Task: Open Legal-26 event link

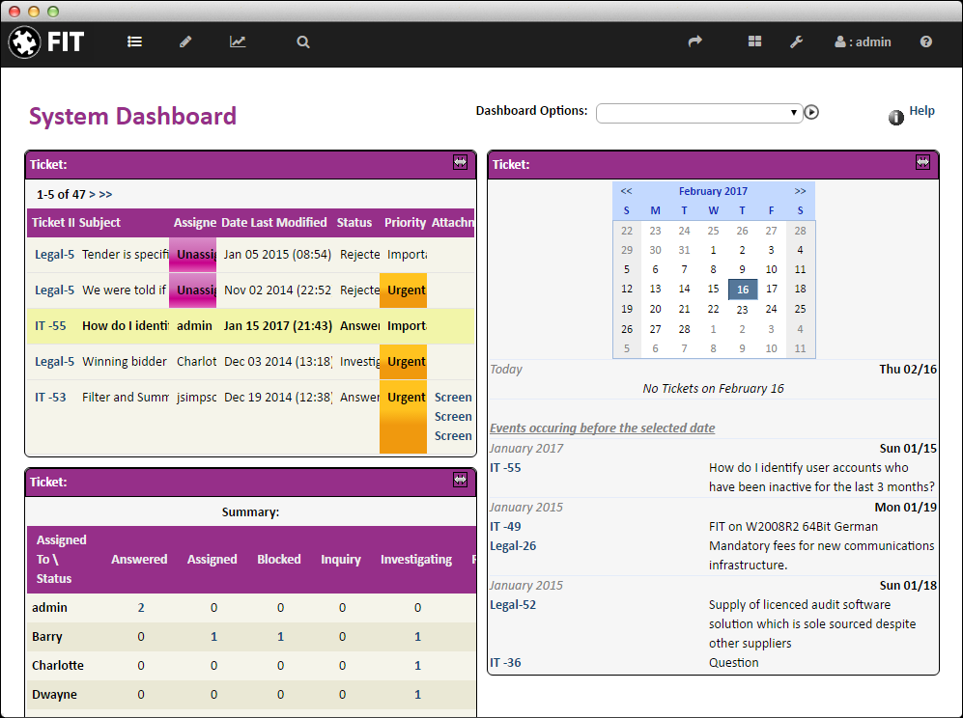Action: [x=513, y=545]
